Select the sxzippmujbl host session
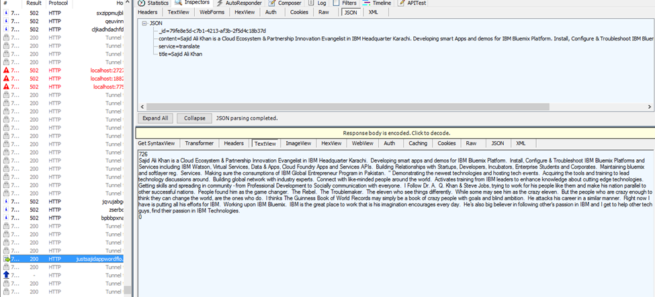 click(110, 13)
